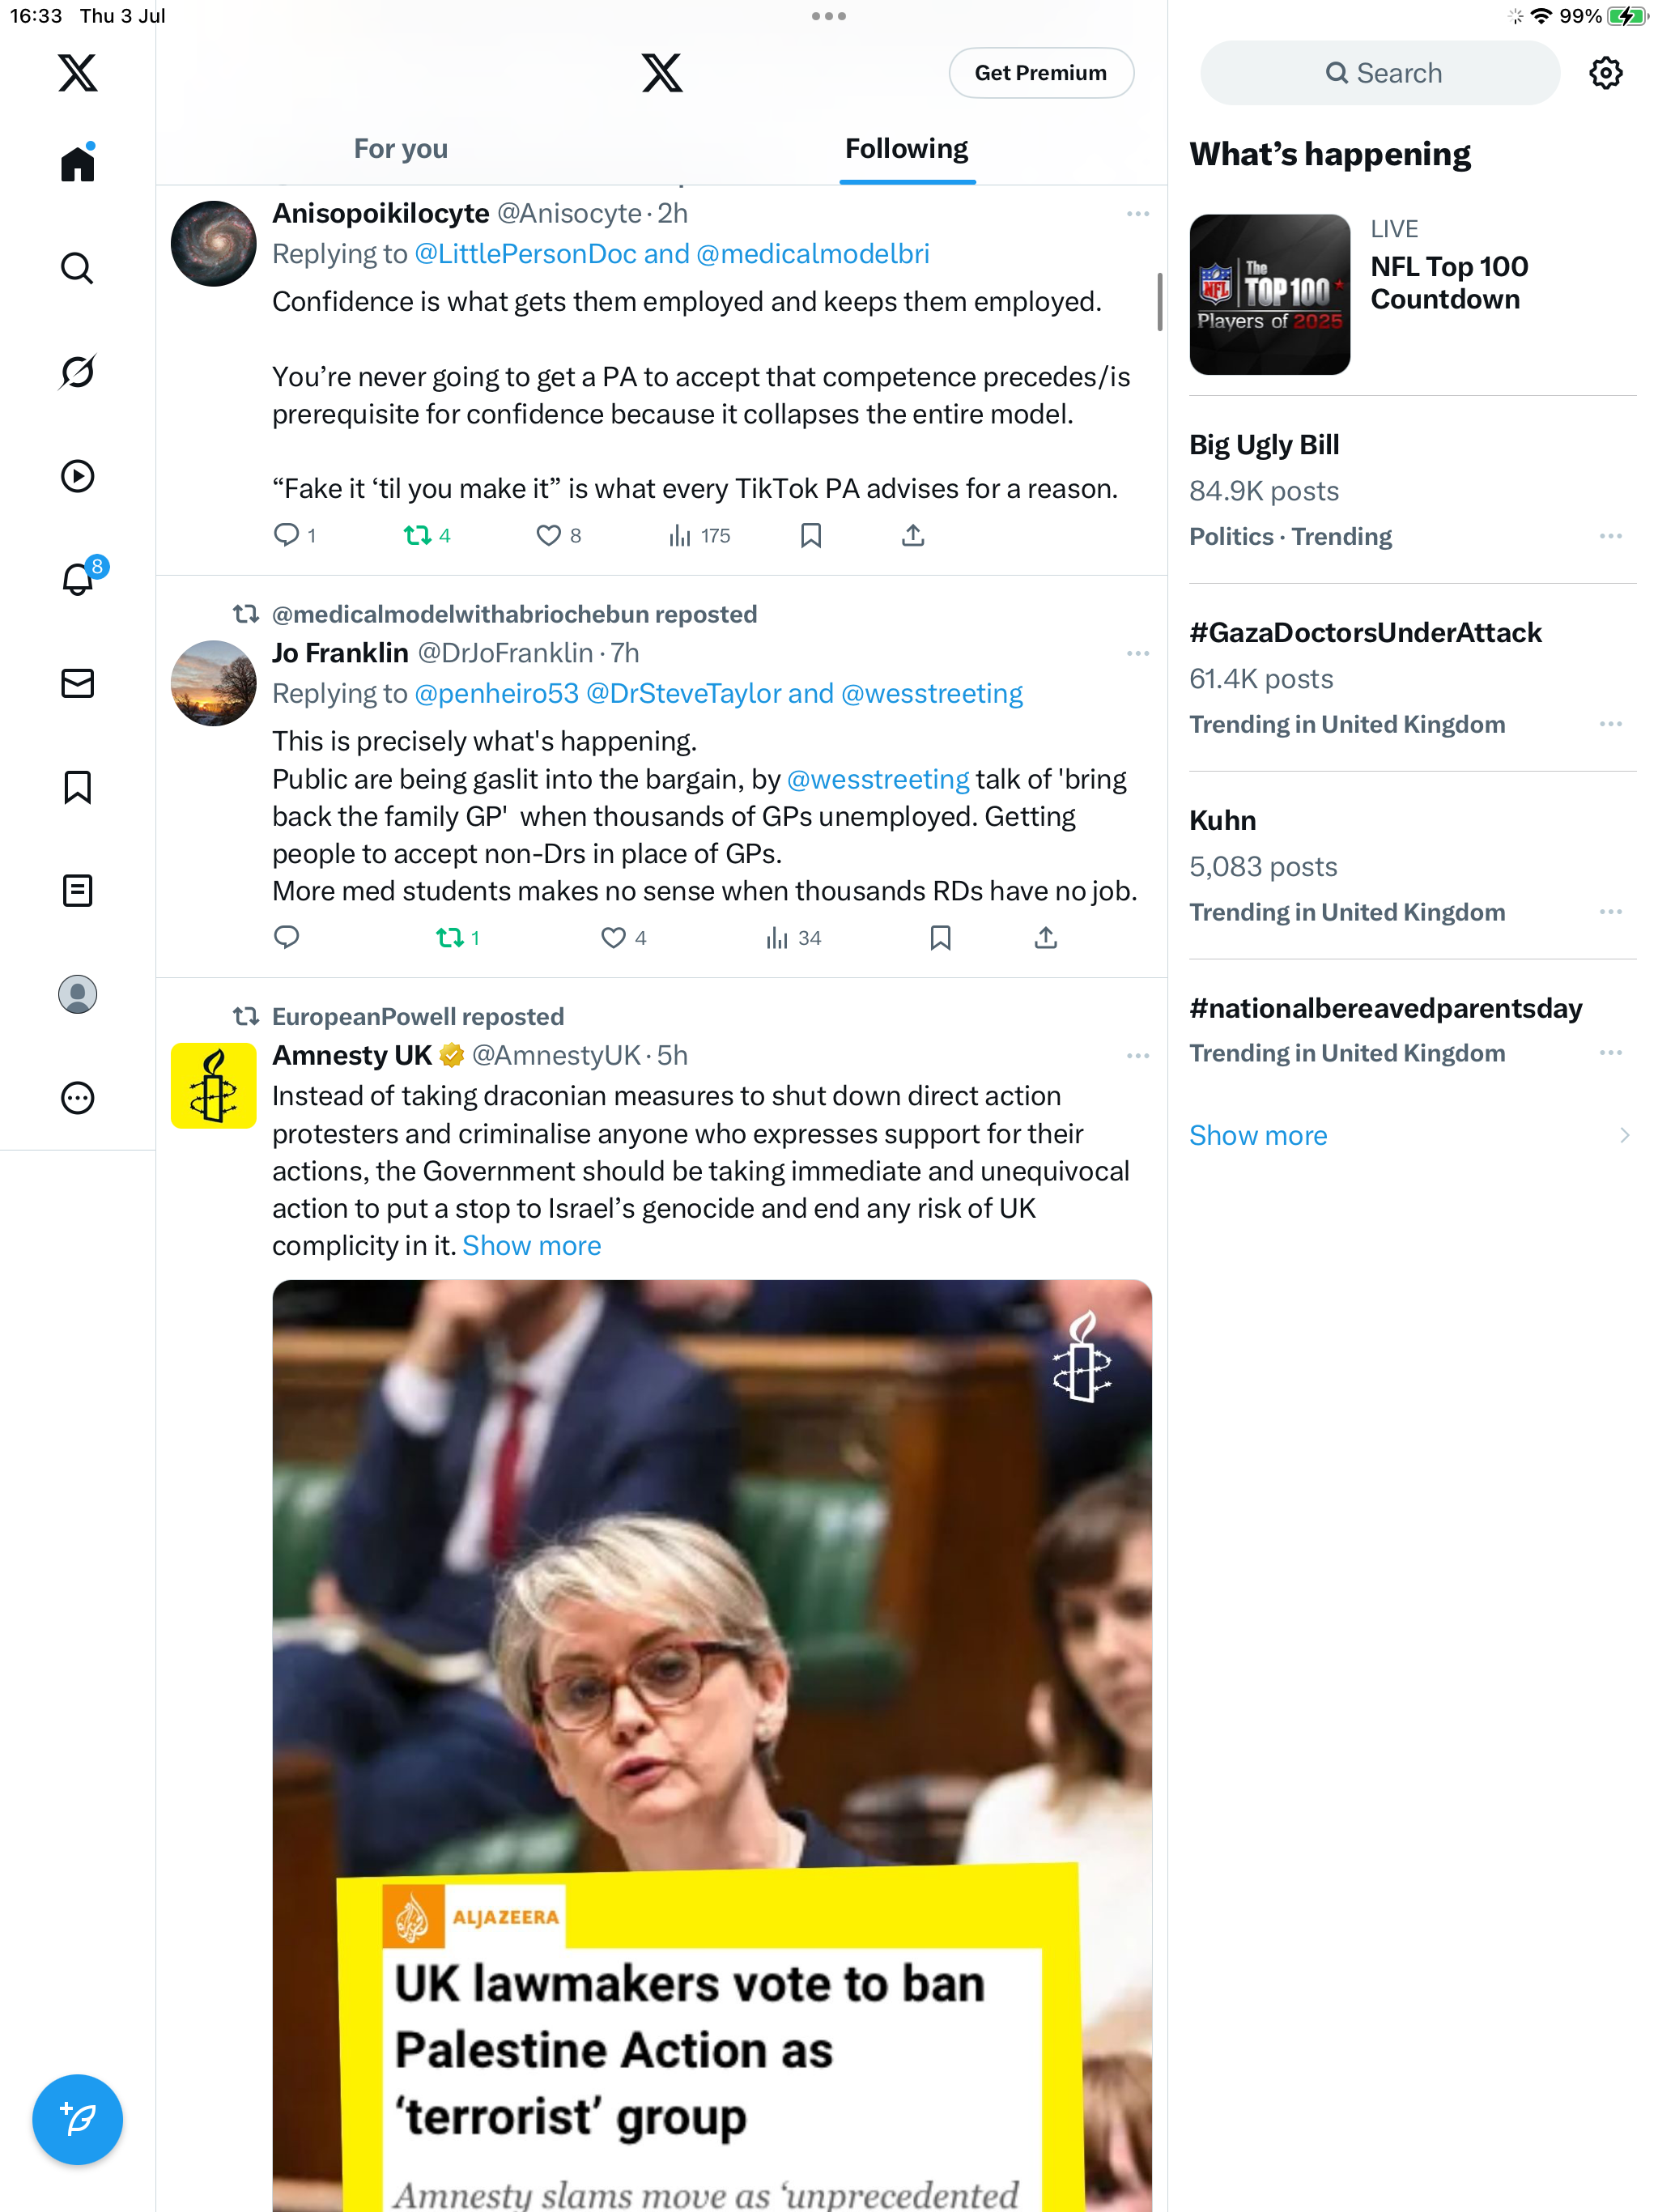The image size is (1658, 2212).
Task: Open search settings gear icon
Action: [1605, 73]
